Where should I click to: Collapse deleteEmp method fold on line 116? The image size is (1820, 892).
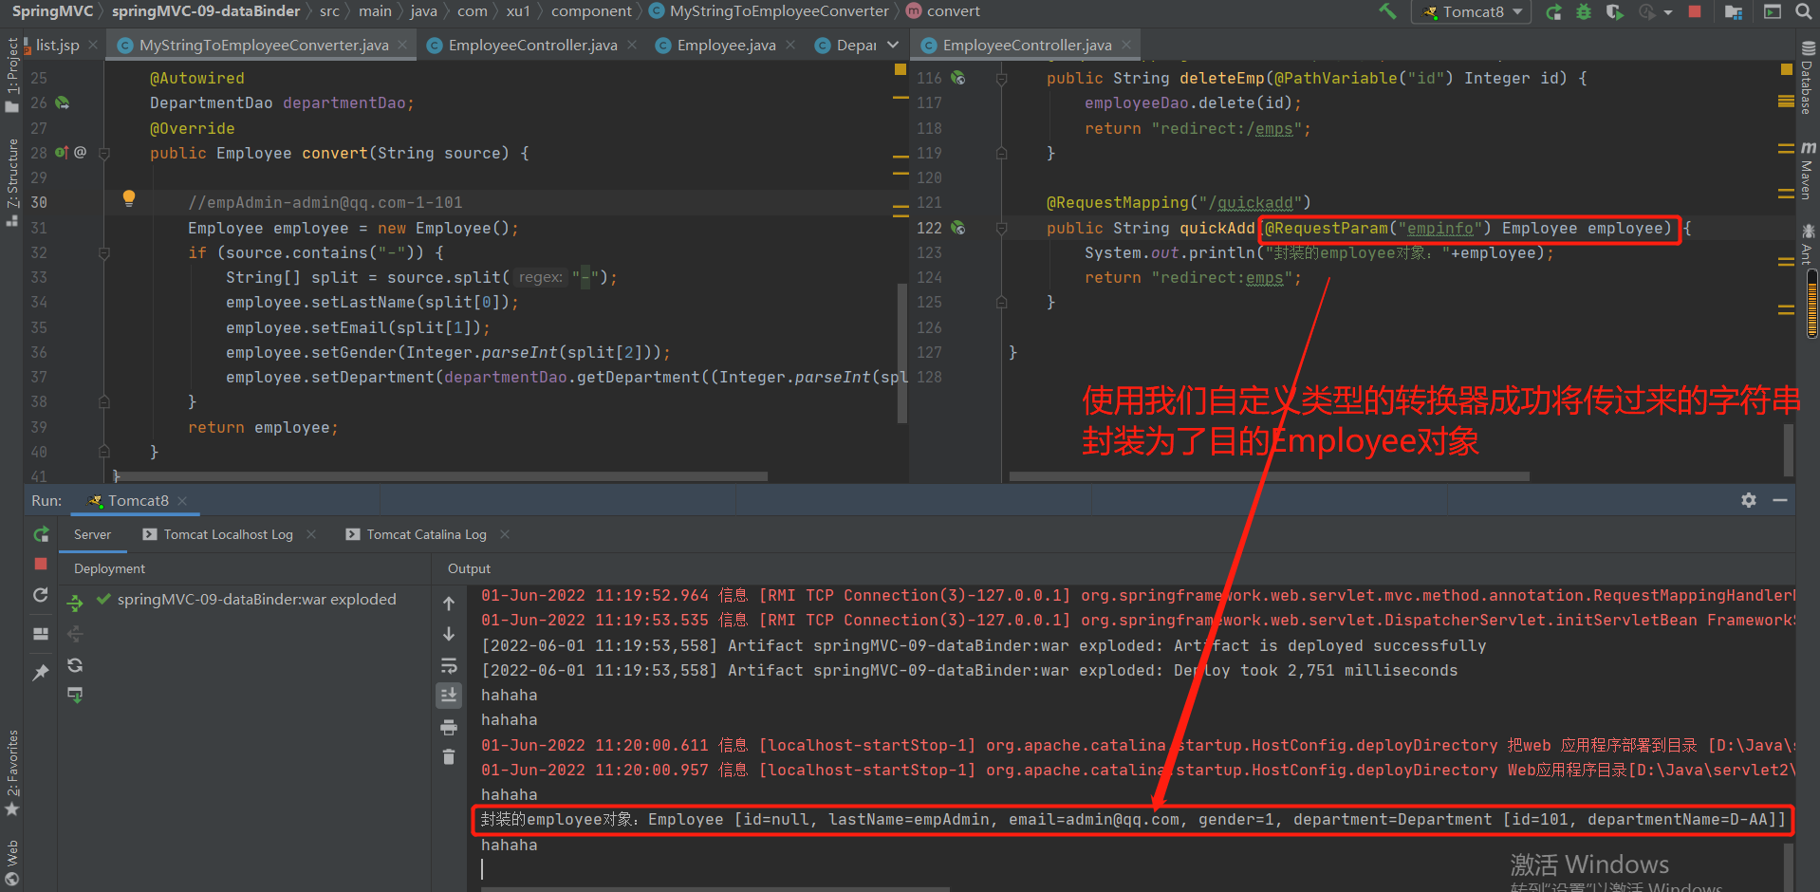point(1001,78)
